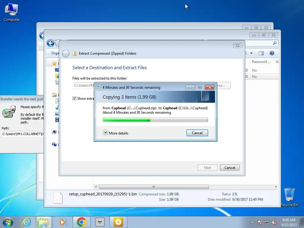Click the wizard's grayed back arrow
Viewport: 304px width, 228px height.
pyautogui.click(x=66, y=53)
